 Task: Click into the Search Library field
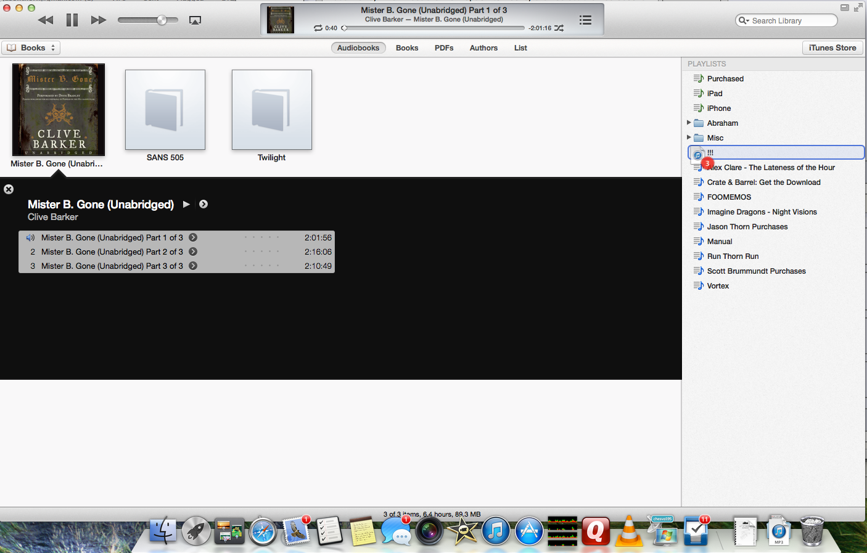tap(786, 20)
